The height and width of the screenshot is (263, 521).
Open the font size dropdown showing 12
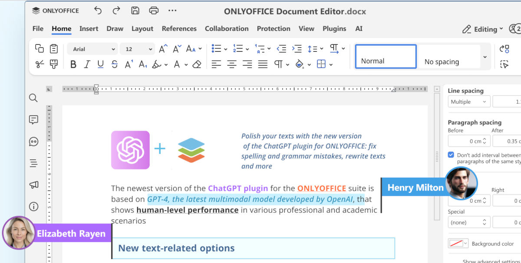137,49
